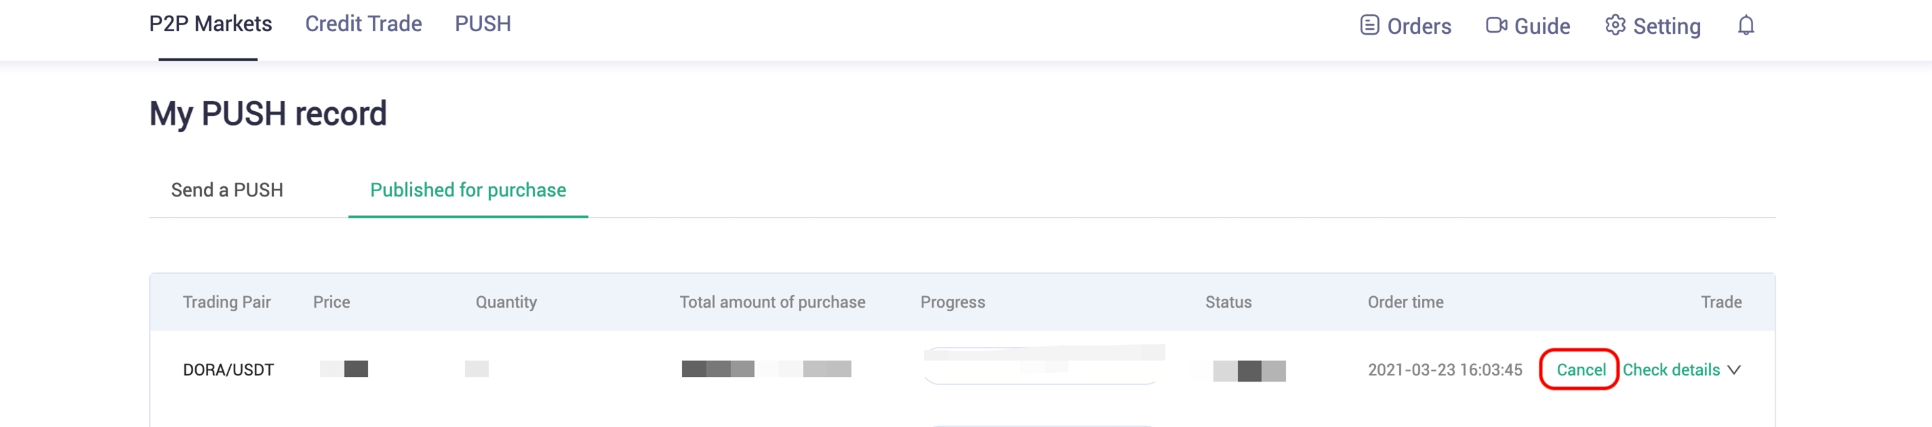Click the order progress bar
Image resolution: width=1932 pixels, height=427 pixels.
pos(1043,365)
